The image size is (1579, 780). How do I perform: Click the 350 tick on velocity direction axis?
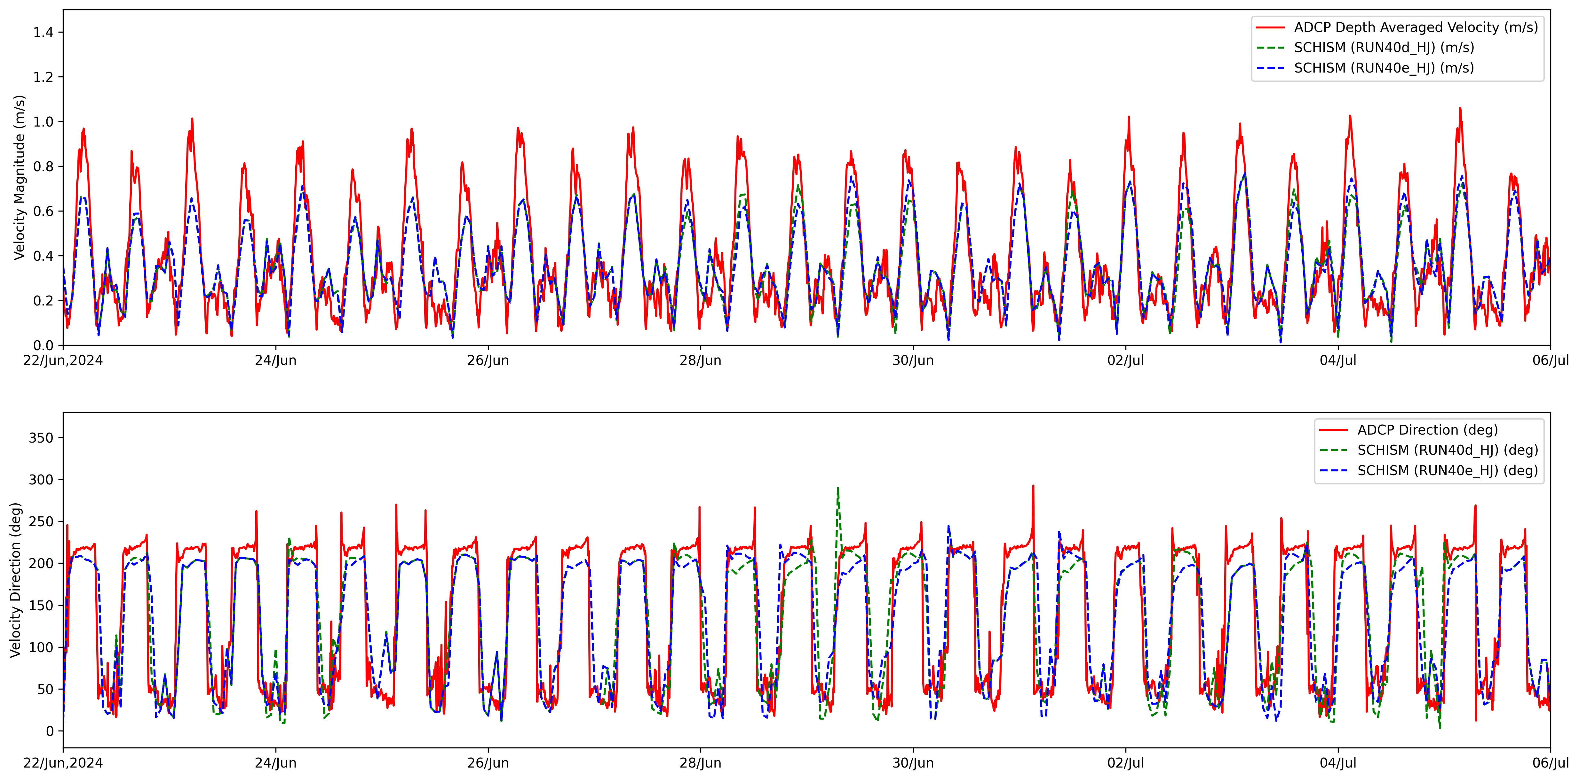tap(41, 438)
